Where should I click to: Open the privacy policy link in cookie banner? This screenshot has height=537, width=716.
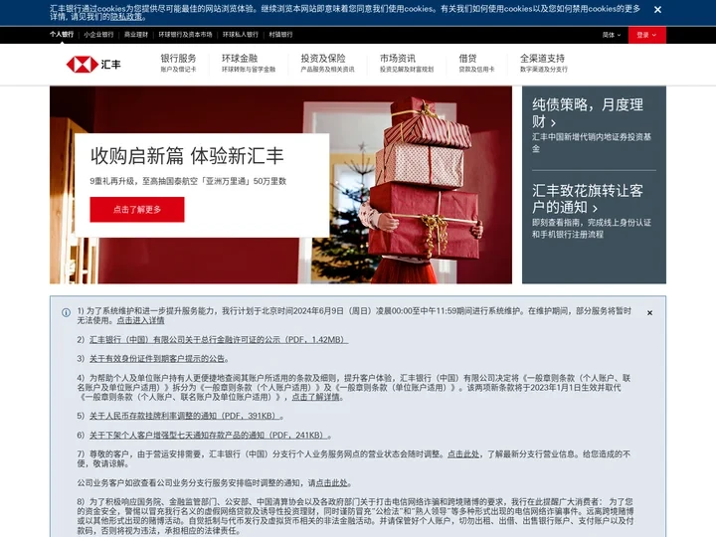click(126, 17)
